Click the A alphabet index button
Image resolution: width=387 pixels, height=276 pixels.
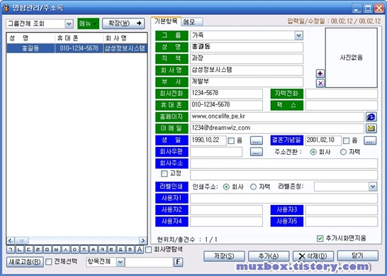coord(139,250)
